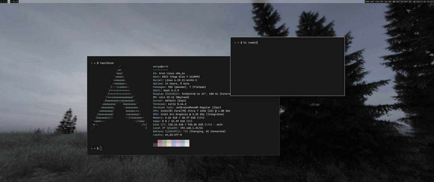Click the [>.<] layout indicator
The image size is (434, 182).
16,1
